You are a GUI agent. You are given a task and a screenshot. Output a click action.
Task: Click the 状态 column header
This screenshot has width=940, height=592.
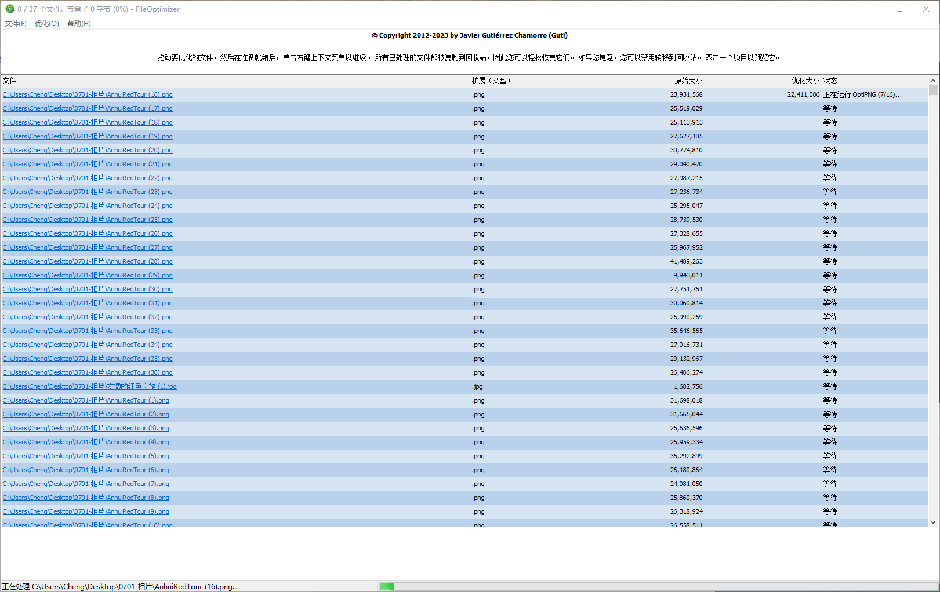coord(830,81)
